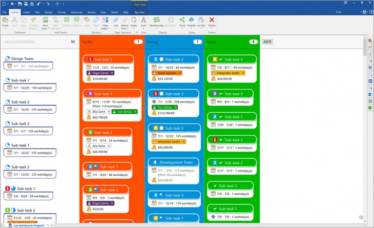Click the red Delete X icon

tap(212, 20)
